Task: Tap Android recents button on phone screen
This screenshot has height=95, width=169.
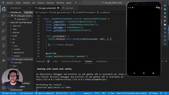Action: pos(153,73)
